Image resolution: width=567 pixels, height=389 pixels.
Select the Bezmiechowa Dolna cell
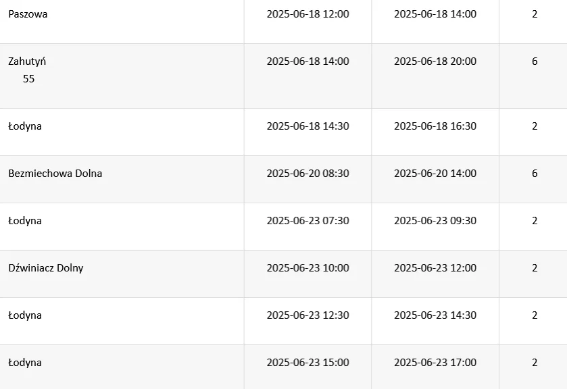coord(55,174)
